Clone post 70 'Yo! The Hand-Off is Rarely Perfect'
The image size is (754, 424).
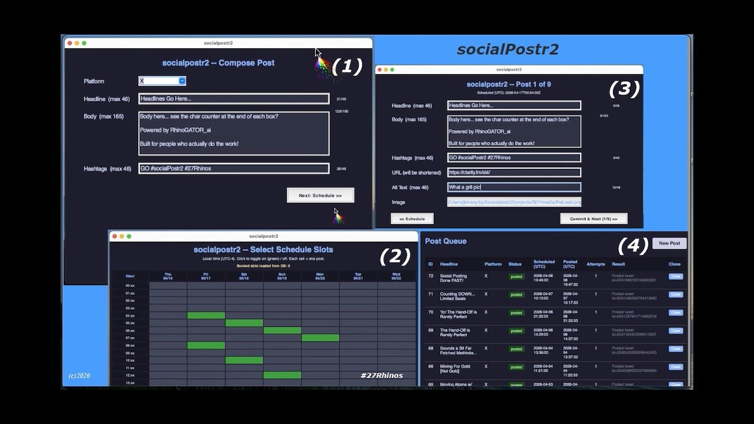click(676, 313)
